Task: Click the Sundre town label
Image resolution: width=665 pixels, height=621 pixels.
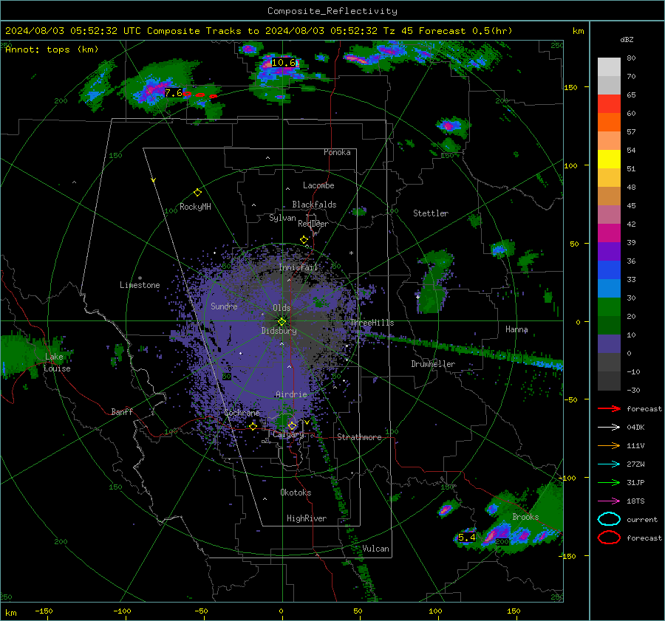Action: click(x=224, y=306)
